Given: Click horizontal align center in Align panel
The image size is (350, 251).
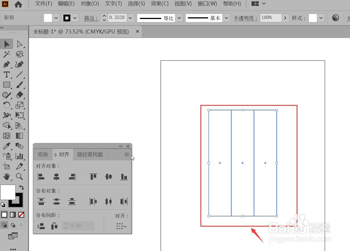Looking at the screenshot, I should (x=56, y=177).
